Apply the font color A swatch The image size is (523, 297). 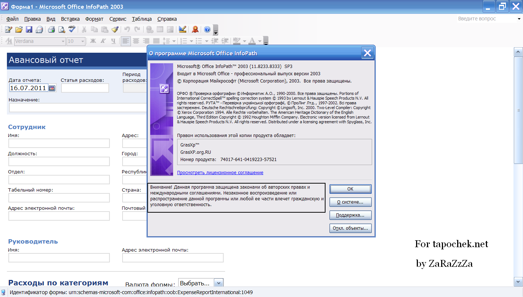click(252, 41)
